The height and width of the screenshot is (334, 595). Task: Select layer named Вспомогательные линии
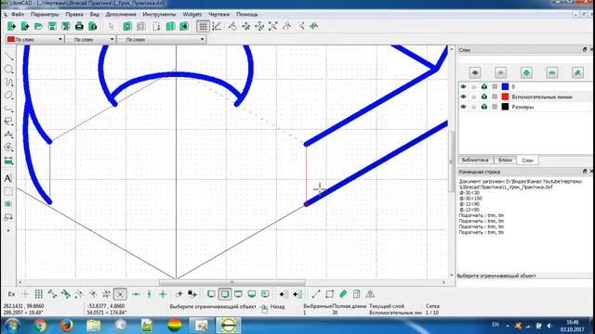[542, 96]
